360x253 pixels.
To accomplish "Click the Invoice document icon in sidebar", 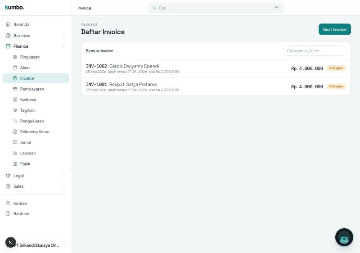I will [15, 78].
